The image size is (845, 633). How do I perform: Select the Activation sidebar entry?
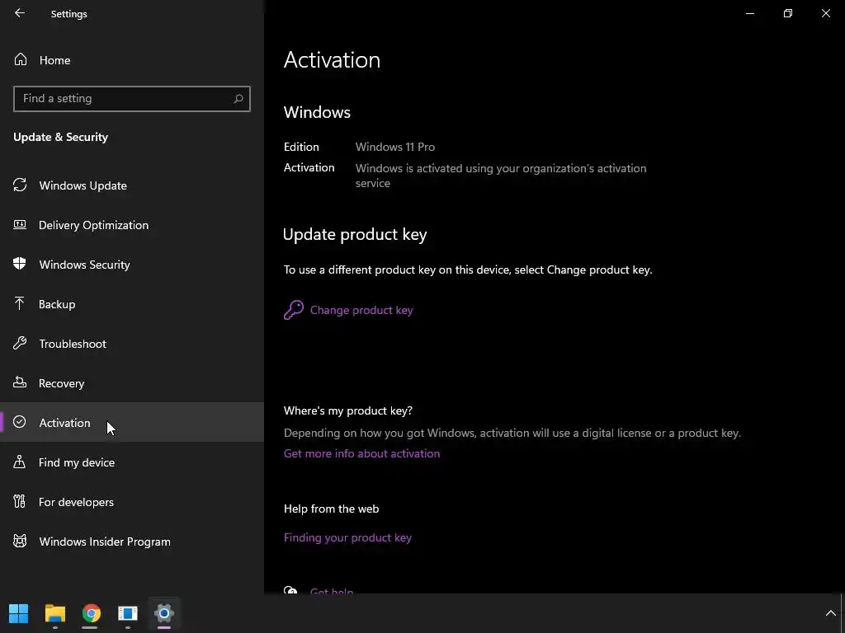pyautogui.click(x=132, y=423)
